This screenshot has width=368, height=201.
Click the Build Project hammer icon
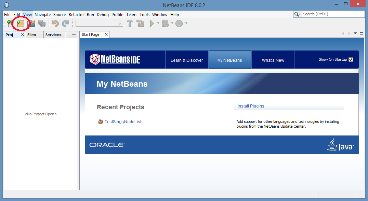point(130,24)
